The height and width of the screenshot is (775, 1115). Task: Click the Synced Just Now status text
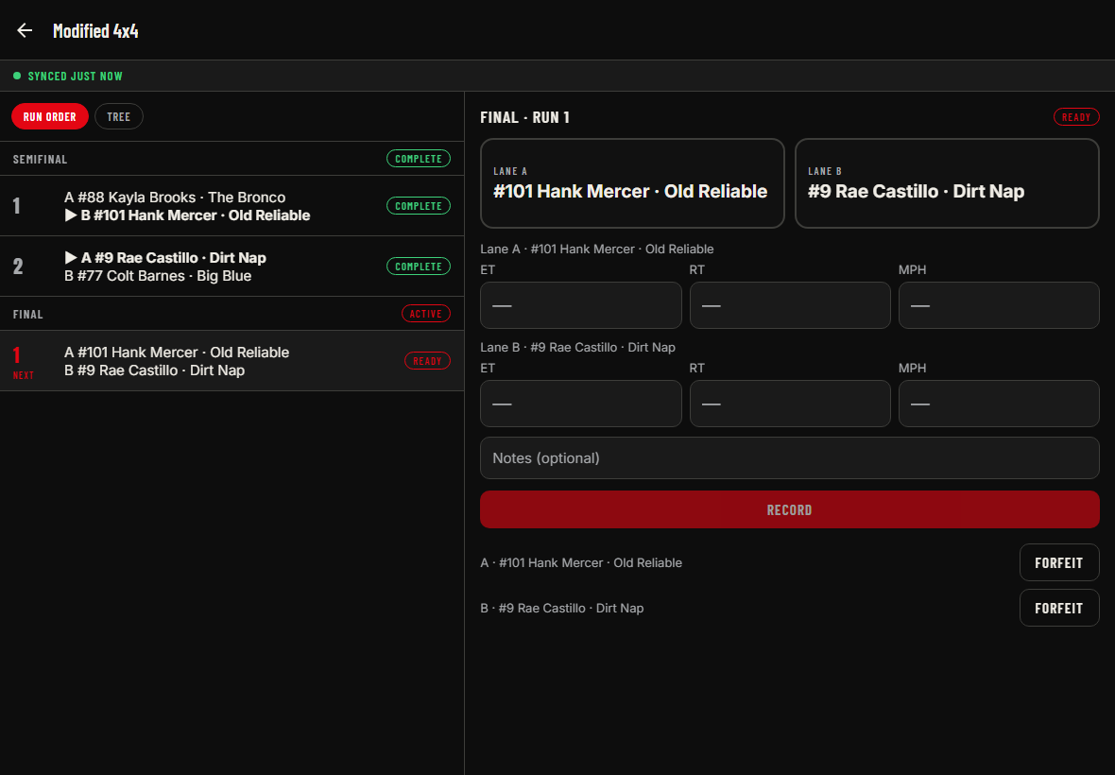[x=76, y=76]
